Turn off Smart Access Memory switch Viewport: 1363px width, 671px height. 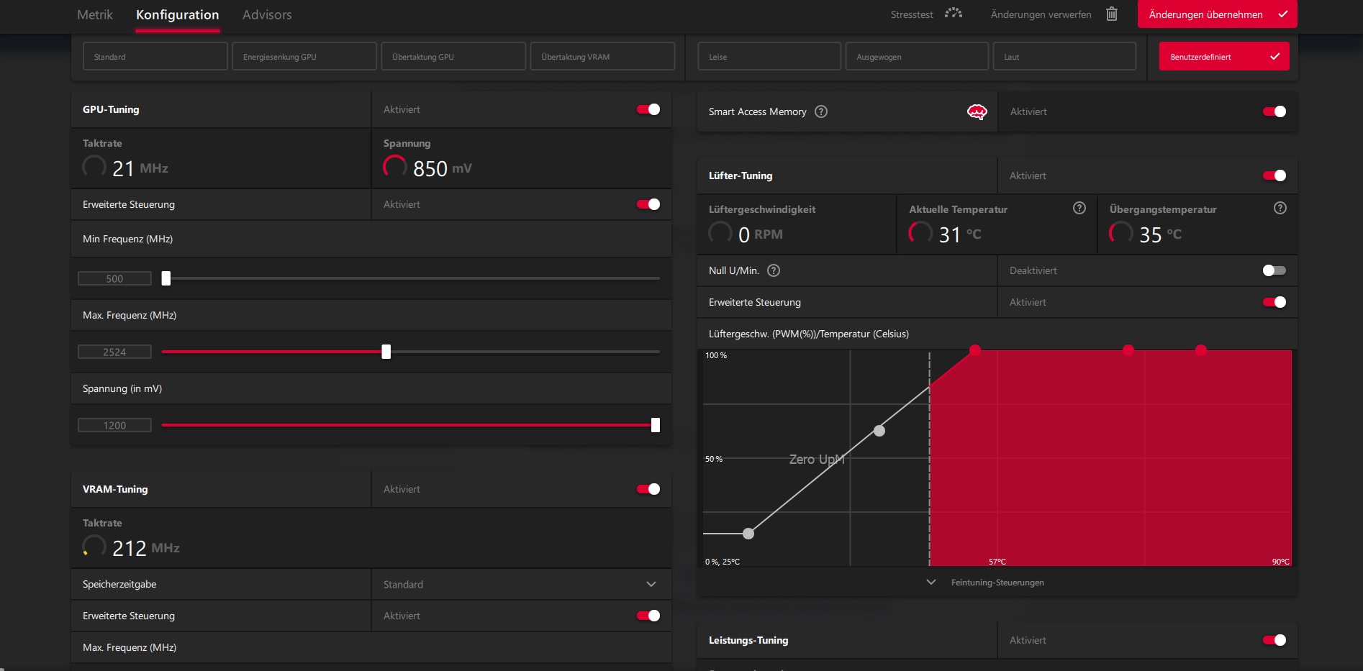[1274, 111]
